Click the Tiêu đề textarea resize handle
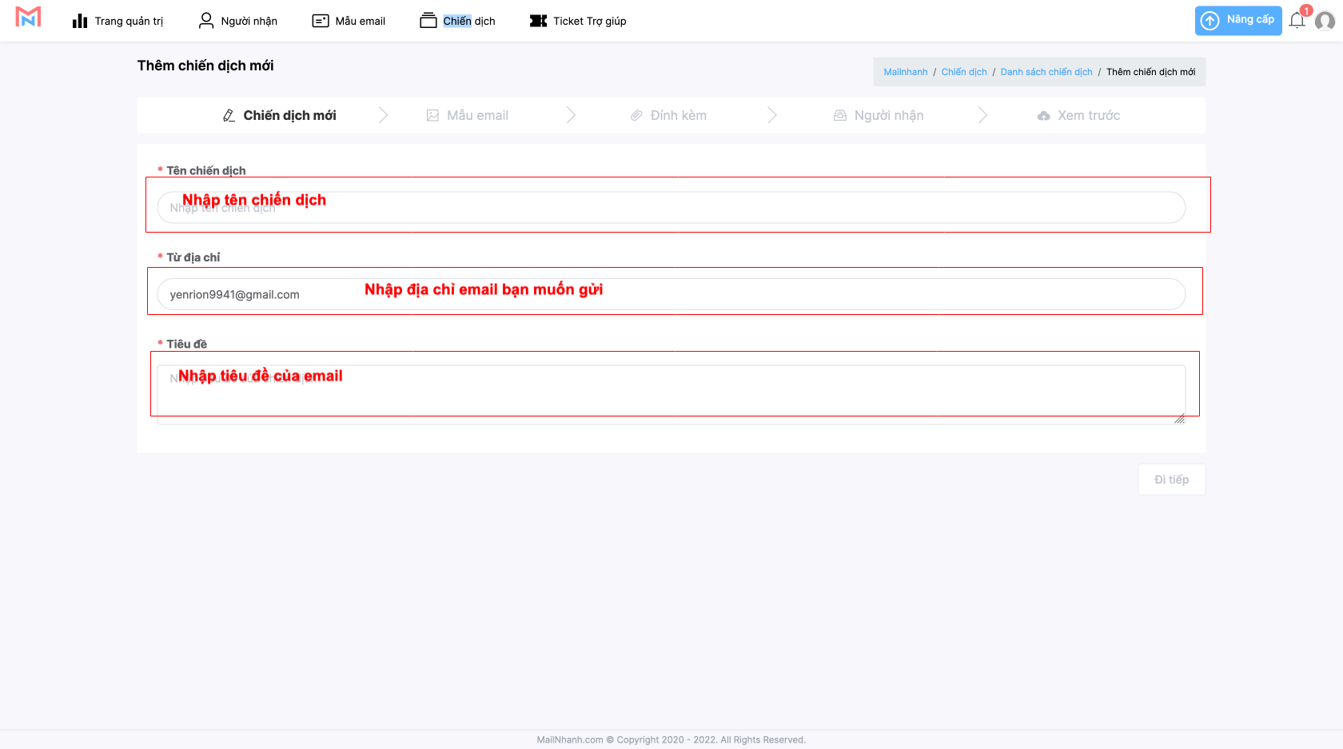This screenshot has width=1343, height=749. [1179, 419]
